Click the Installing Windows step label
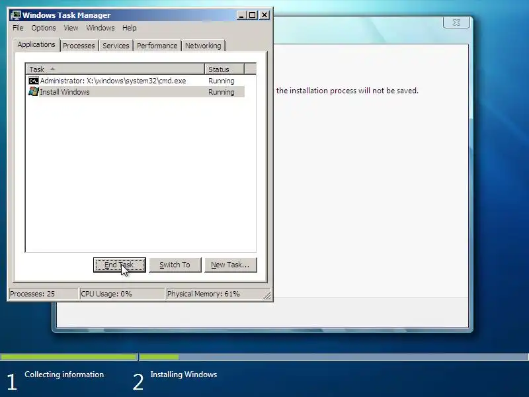 coord(184,375)
